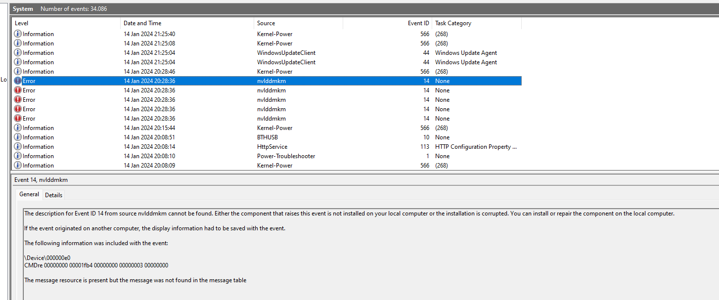Click the info icon on the BTHUSB row
The height and width of the screenshot is (300, 719).
tap(18, 137)
